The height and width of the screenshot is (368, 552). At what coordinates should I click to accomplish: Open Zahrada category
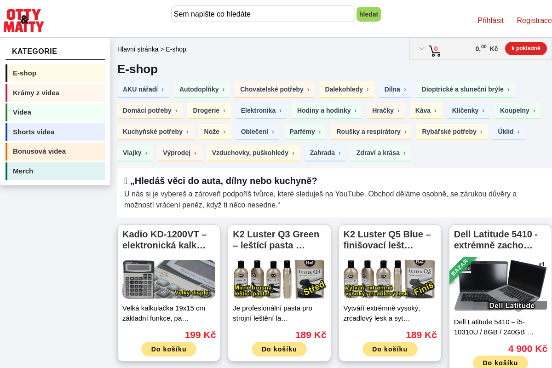(325, 153)
